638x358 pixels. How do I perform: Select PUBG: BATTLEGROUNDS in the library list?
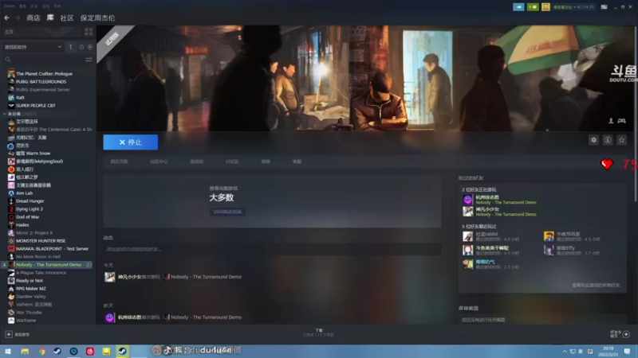[x=41, y=82]
